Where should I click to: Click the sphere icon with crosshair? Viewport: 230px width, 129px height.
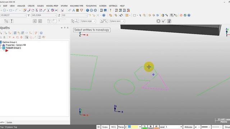click(x=95, y=10)
